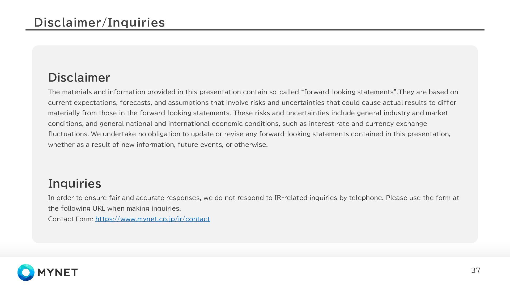Select the page number 37

[x=476, y=270]
